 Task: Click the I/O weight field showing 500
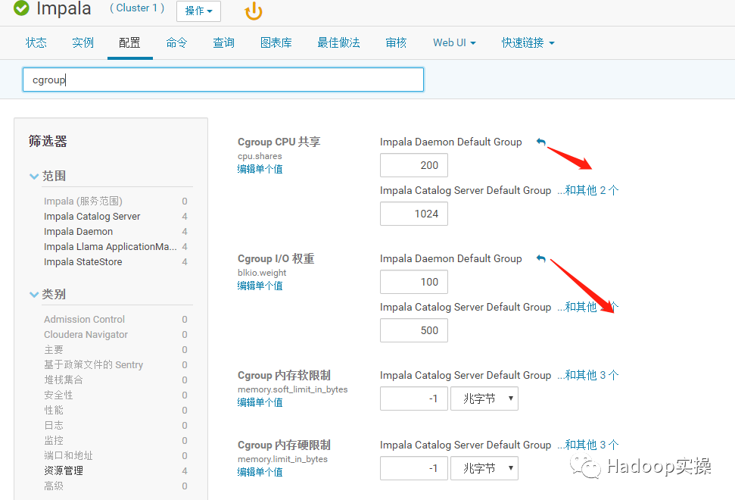click(414, 330)
